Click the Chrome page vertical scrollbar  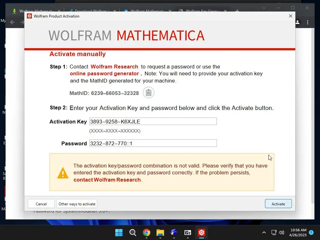tap(312, 116)
